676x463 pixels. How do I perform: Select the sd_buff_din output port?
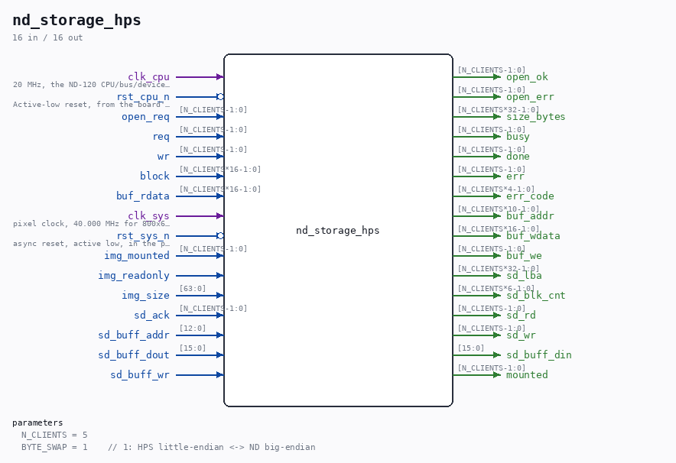click(x=539, y=355)
